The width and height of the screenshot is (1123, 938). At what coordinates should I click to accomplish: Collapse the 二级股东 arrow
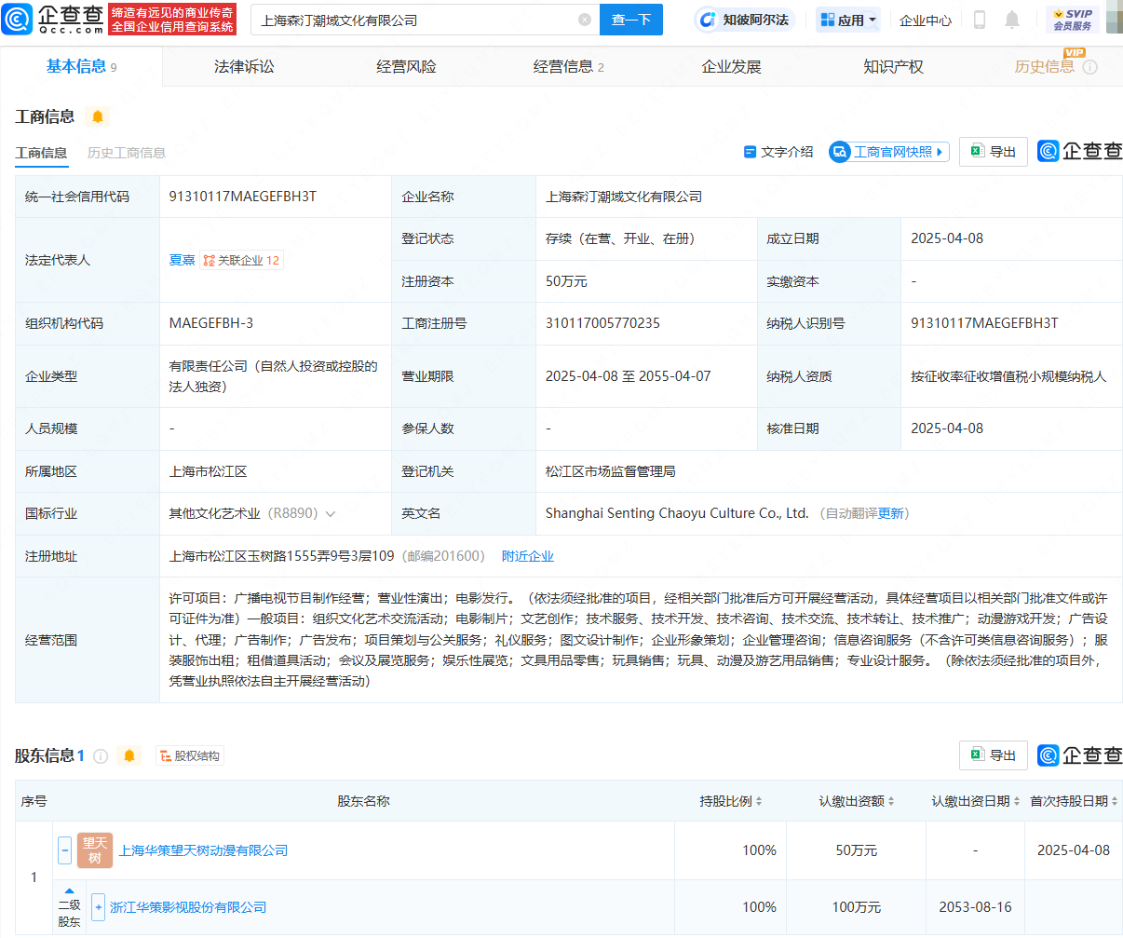pos(70,891)
